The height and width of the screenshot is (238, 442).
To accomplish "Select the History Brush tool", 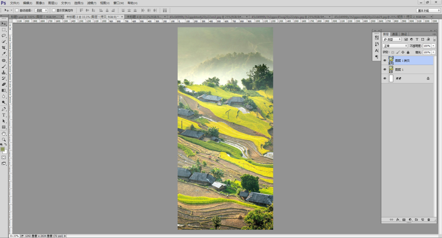I will click(x=4, y=78).
